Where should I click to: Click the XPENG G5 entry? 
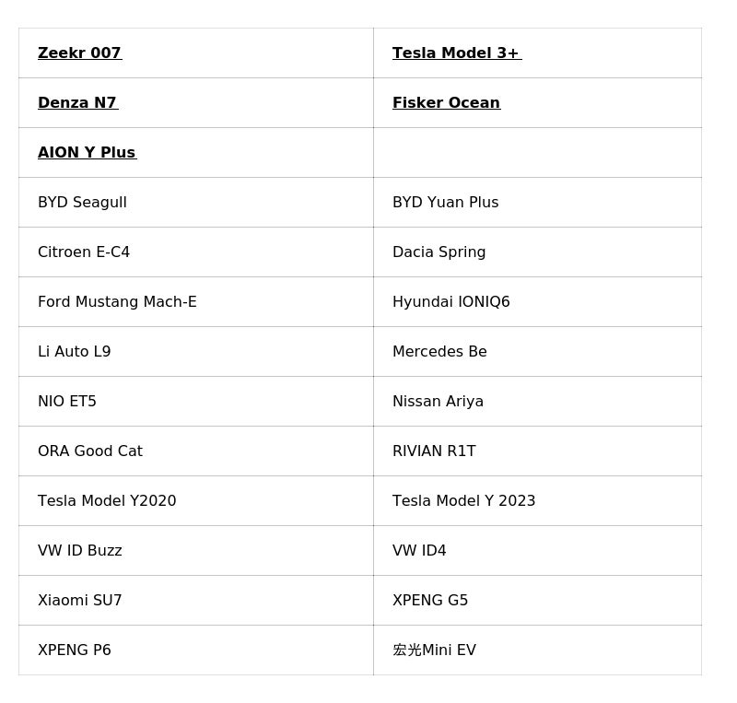[430, 601]
